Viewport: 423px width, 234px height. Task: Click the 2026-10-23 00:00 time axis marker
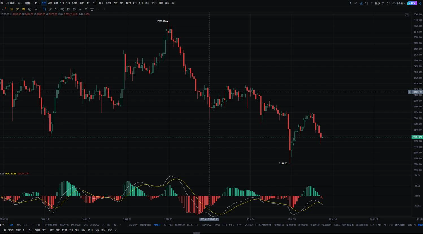(209, 219)
